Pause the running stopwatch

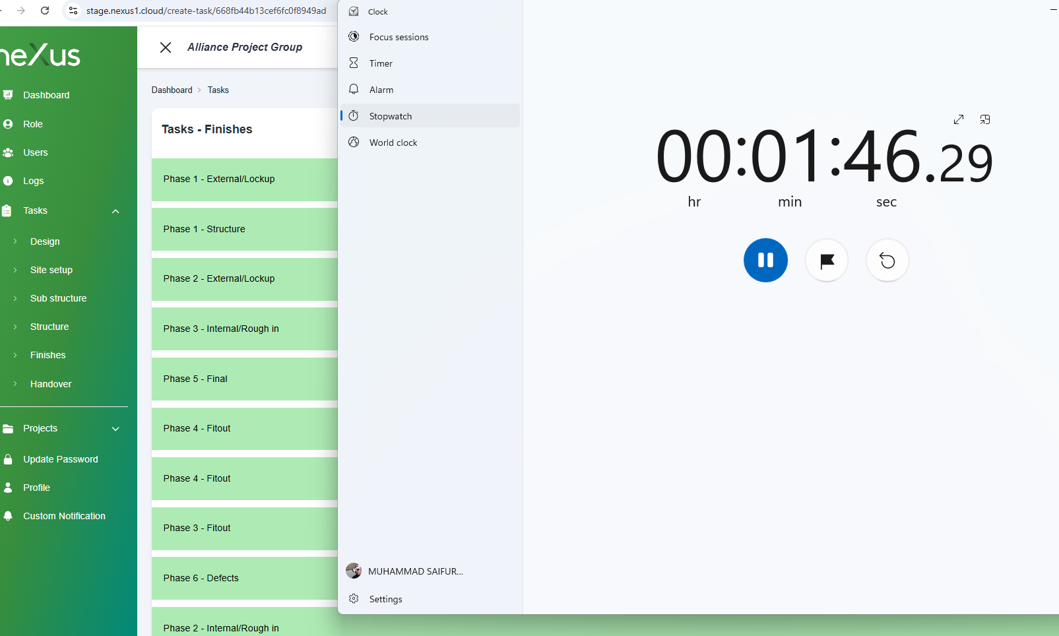coord(765,260)
